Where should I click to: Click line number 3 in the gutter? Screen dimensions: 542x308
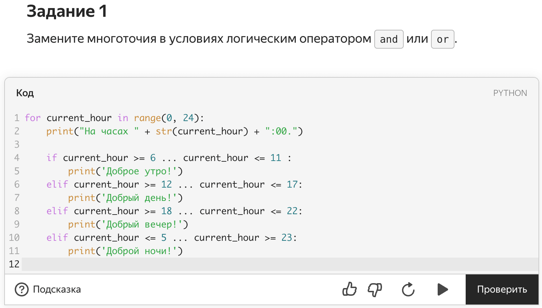[16, 145]
